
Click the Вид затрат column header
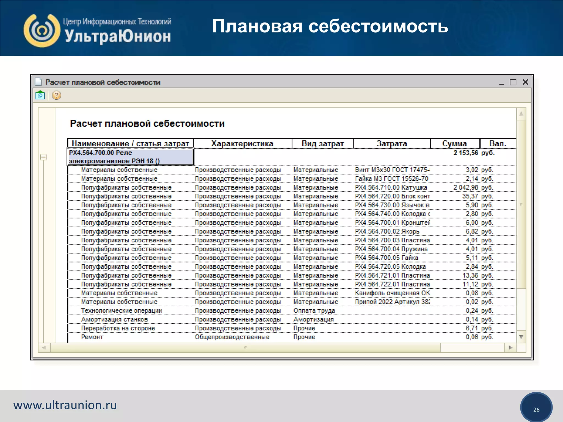322,143
